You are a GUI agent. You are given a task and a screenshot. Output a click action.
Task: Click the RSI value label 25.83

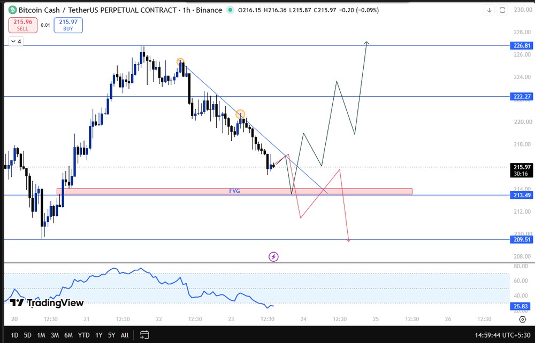(x=522, y=306)
